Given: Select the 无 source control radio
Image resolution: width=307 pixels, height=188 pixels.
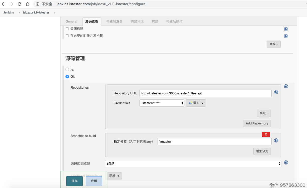Looking at the screenshot, I should pos(67,69).
